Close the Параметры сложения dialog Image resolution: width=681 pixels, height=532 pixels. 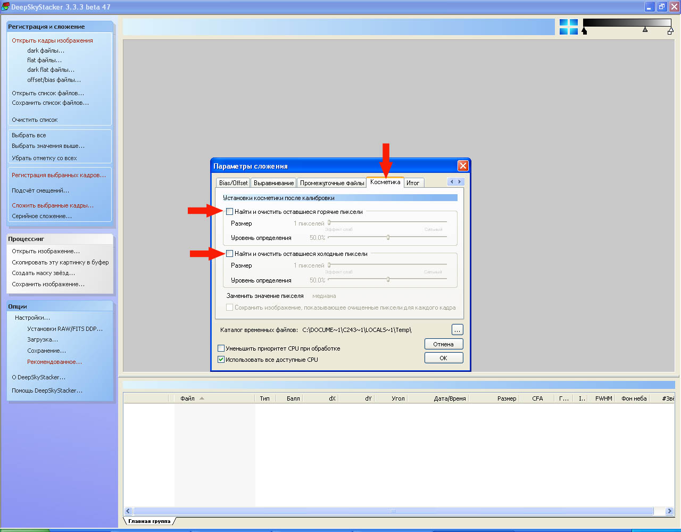[x=463, y=166]
